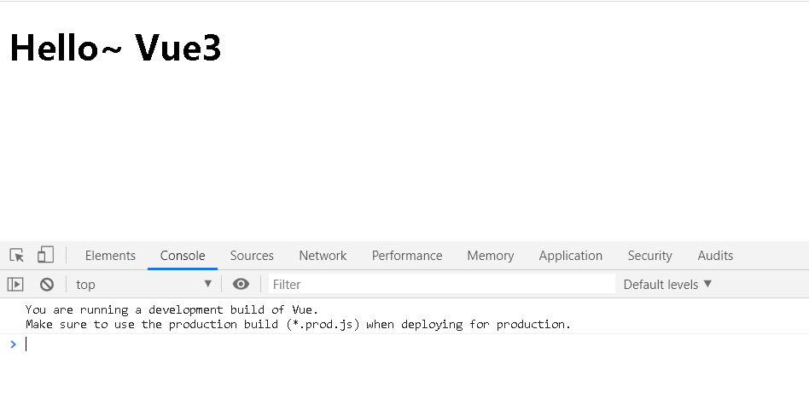Toggle the device toolbar icon
Image resolution: width=809 pixels, height=416 pixels.
45,256
